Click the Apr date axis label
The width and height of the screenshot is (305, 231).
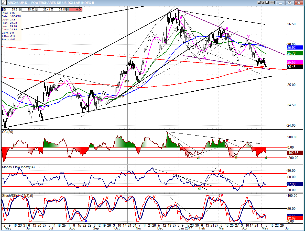click(245, 228)
